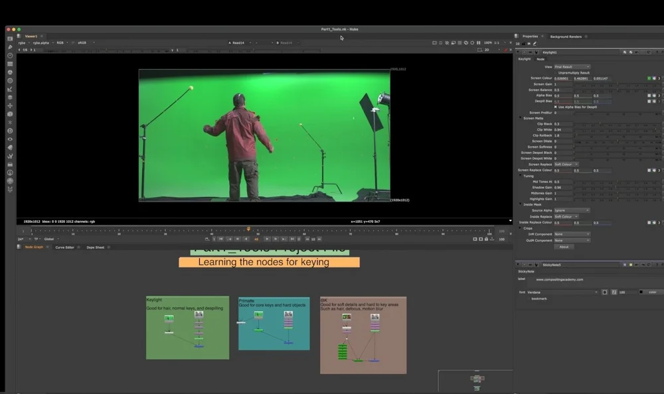Click the Properties clear-all pencil icon
Screen dimensions: 664x394
[x=535, y=44]
